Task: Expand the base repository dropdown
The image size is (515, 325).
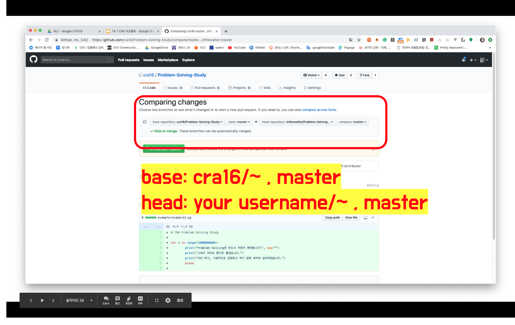Action: pos(187,122)
